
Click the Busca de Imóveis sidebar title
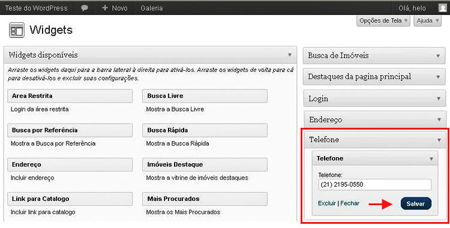point(338,56)
